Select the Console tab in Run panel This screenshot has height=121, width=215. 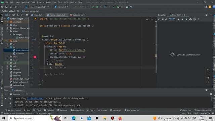[15, 94]
